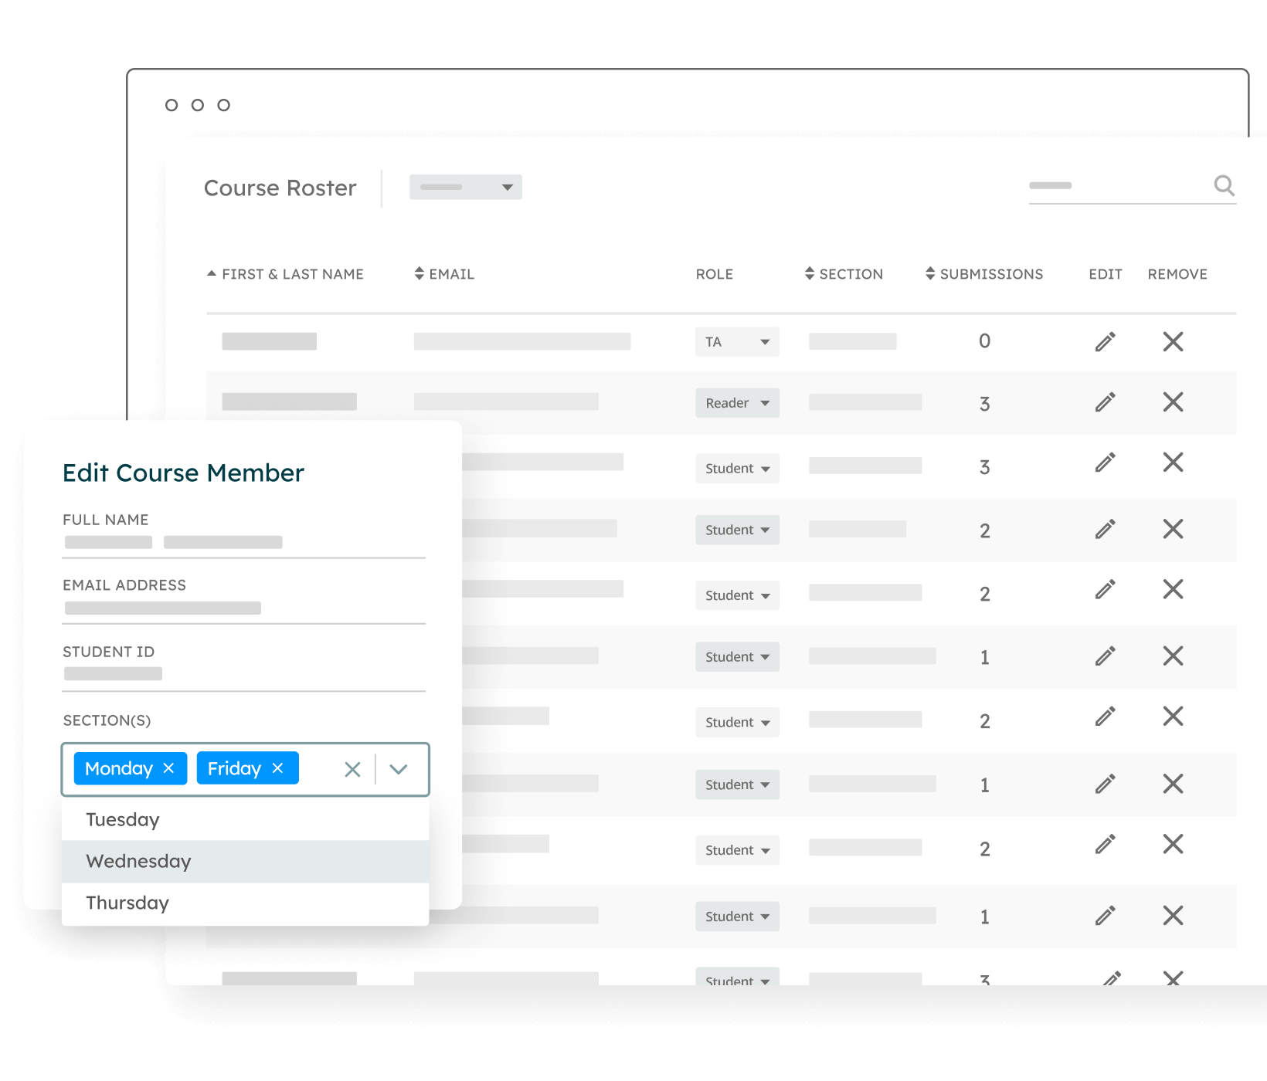The height and width of the screenshot is (1081, 1267).
Task: Click the pencil edit icon in Reader row
Action: 1105,402
